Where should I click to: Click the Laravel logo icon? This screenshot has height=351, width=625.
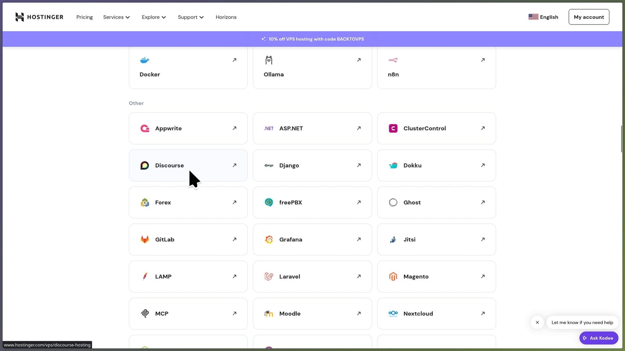269,277
